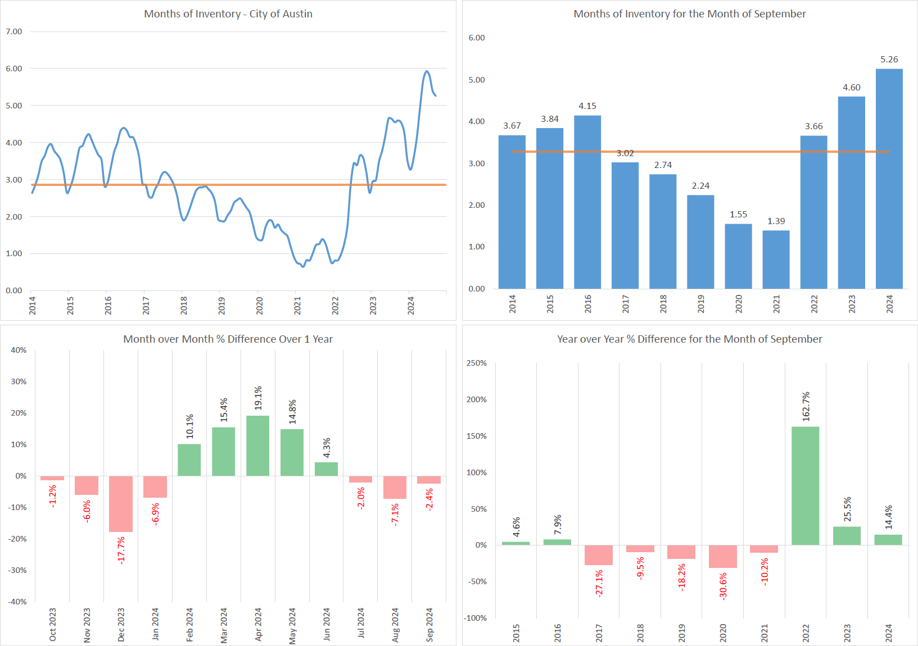Click the Aug 2024 bar showing -7.1%
The width and height of the screenshot is (918, 646).
tap(395, 487)
